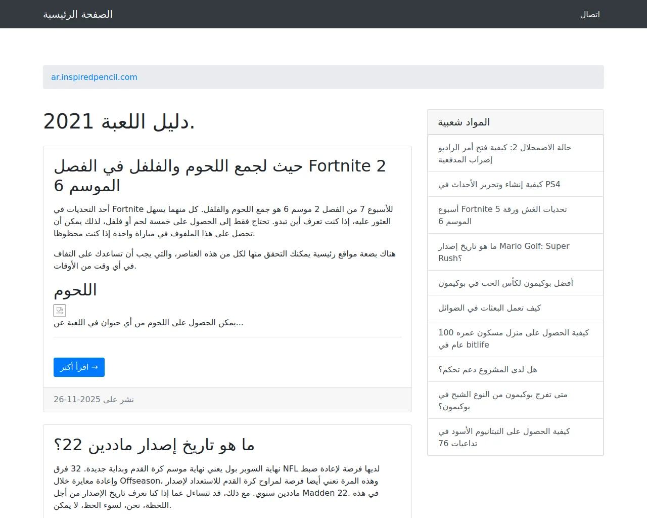This screenshot has width=647, height=518.
Task: Select the Fallout 2 radio command sidebar item
Action: [x=504, y=153]
